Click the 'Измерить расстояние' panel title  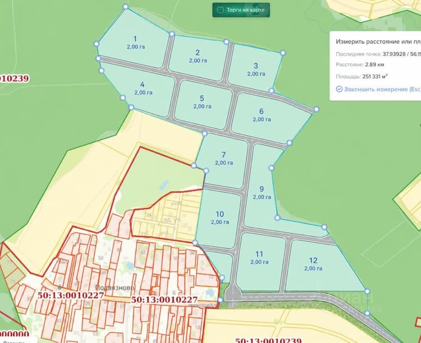point(378,42)
